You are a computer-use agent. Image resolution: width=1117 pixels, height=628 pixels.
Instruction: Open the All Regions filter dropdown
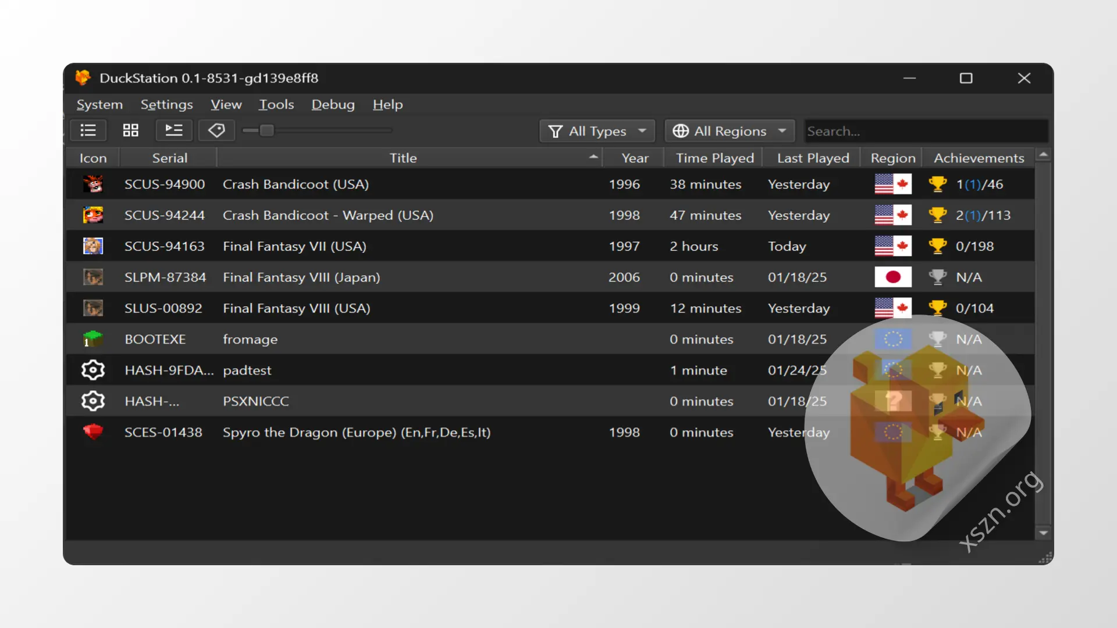[x=730, y=131]
